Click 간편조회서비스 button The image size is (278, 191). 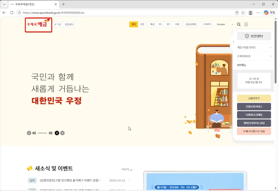[254, 107]
